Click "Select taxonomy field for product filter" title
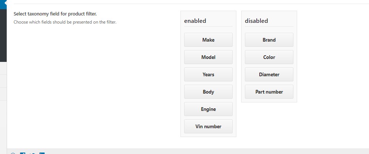This screenshot has height=154, width=369. pos(55,14)
